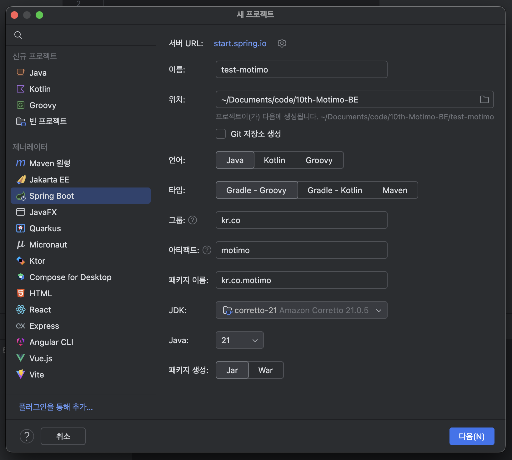This screenshot has width=512, height=460.
Task: Enable the Git 저장소 생성 checkbox
Action: coord(221,134)
